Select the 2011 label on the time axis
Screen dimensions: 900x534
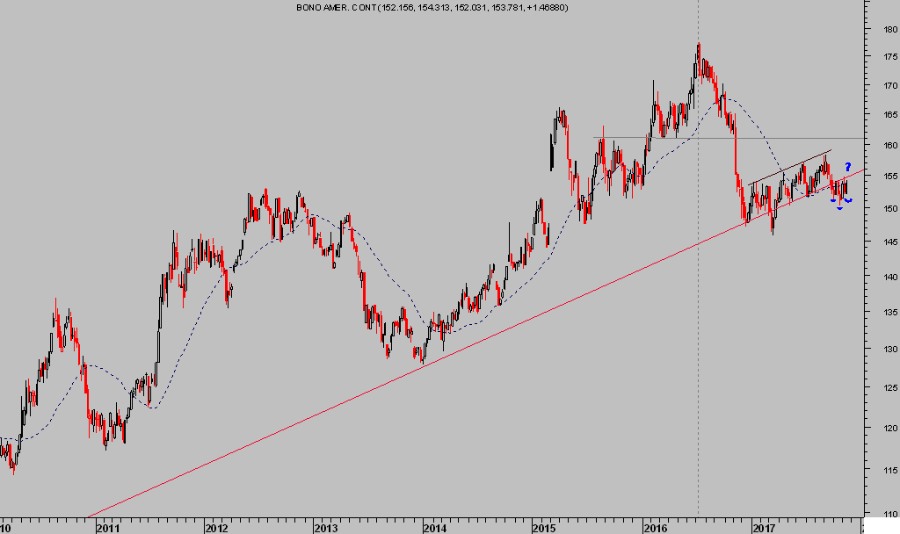[x=107, y=528]
